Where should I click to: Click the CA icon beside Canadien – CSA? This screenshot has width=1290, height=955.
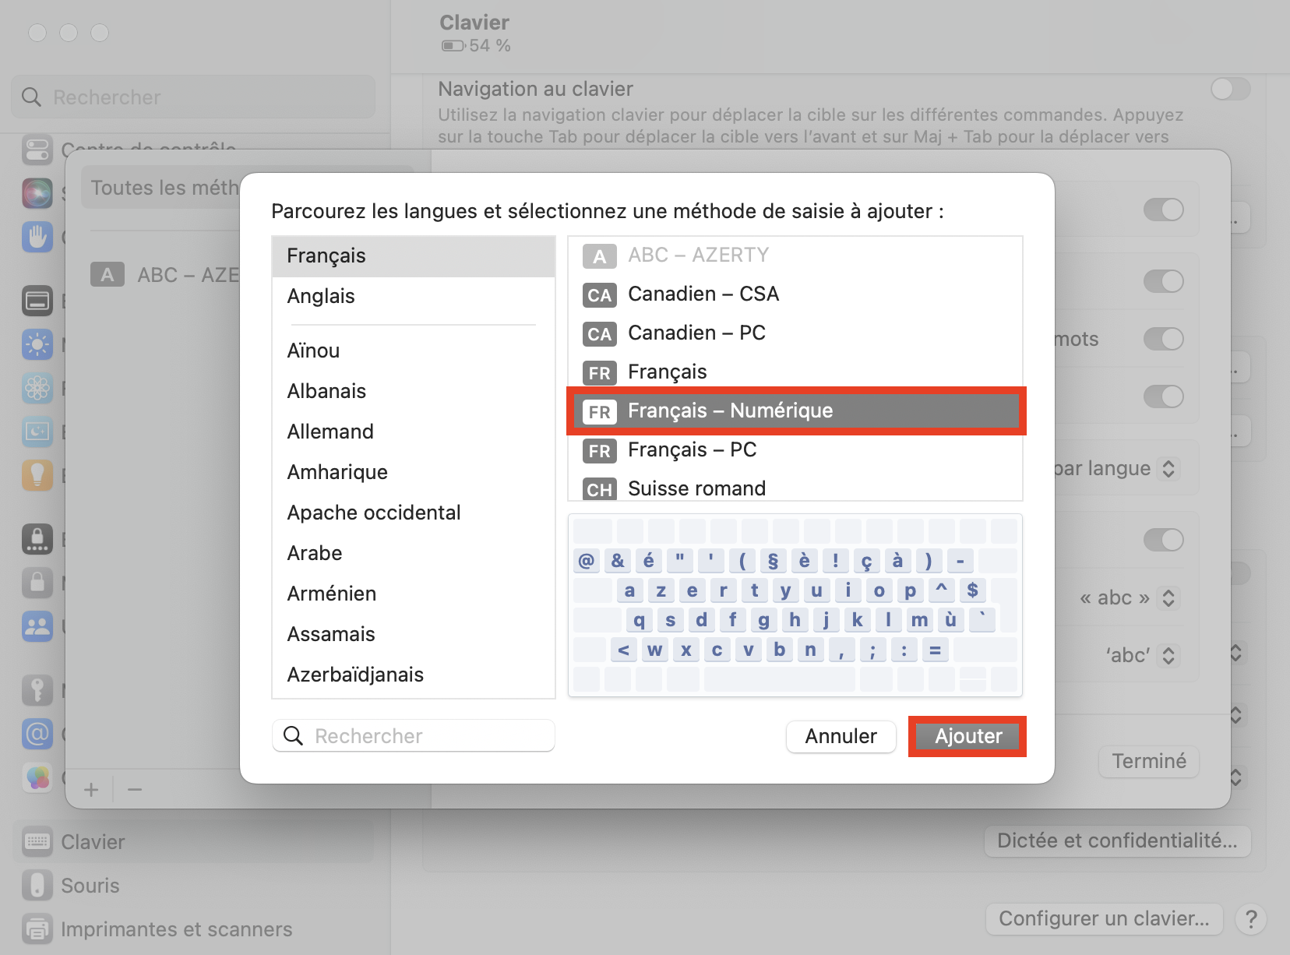(599, 294)
